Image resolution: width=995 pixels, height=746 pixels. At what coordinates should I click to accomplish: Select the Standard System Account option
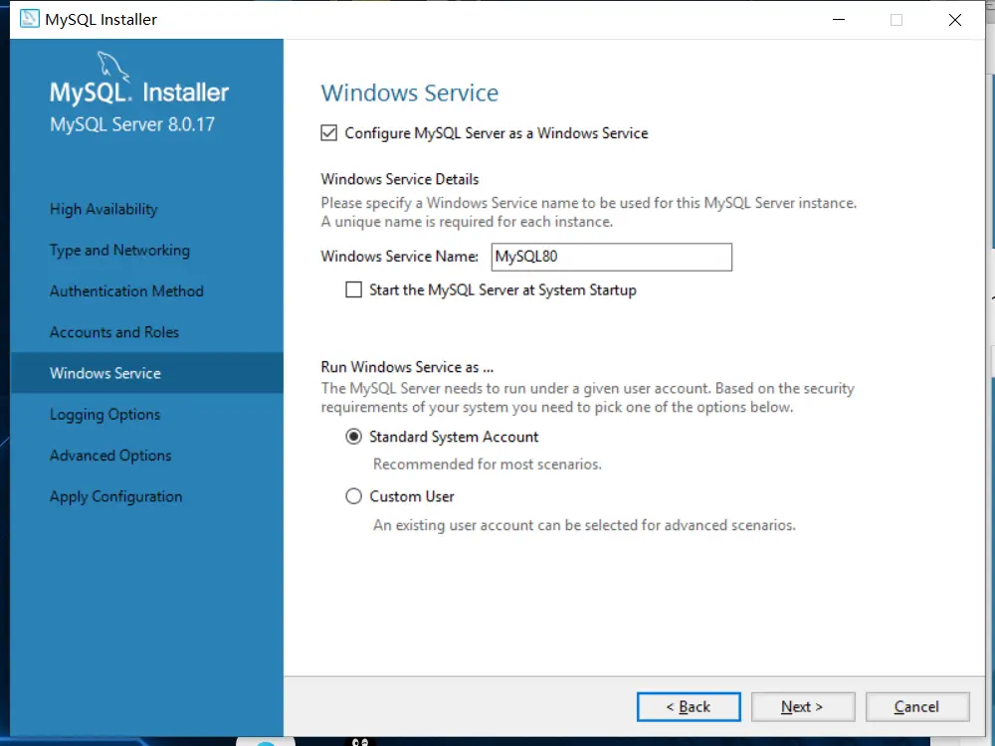point(353,437)
